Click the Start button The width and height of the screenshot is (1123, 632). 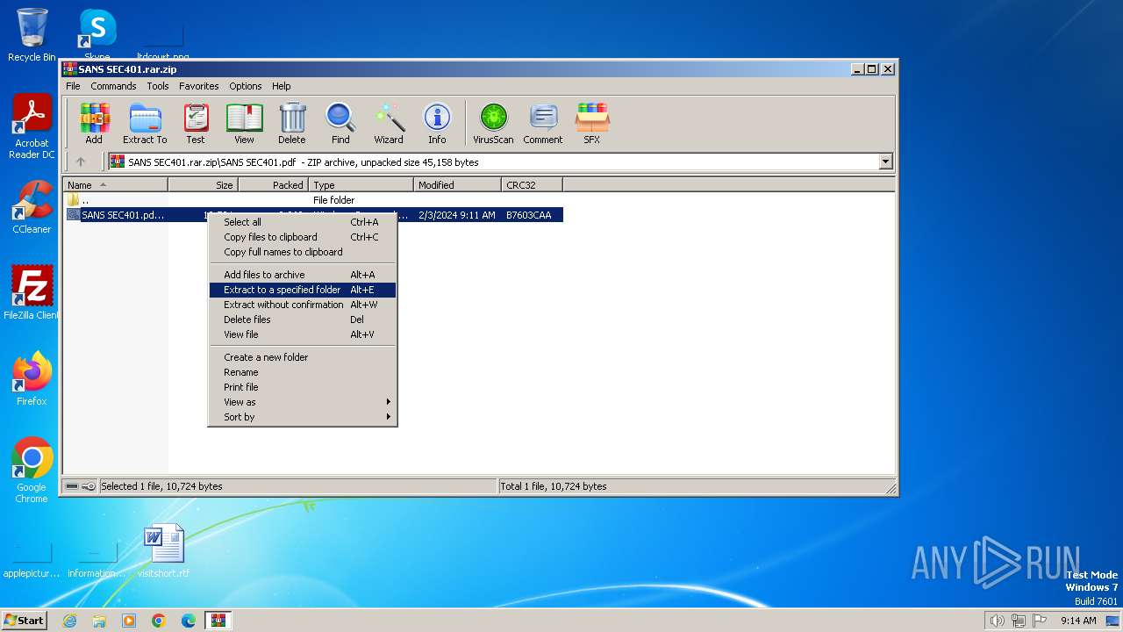coord(24,621)
